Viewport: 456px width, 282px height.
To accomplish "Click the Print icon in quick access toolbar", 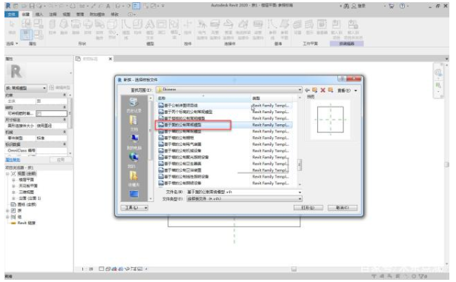I will click(x=73, y=5).
